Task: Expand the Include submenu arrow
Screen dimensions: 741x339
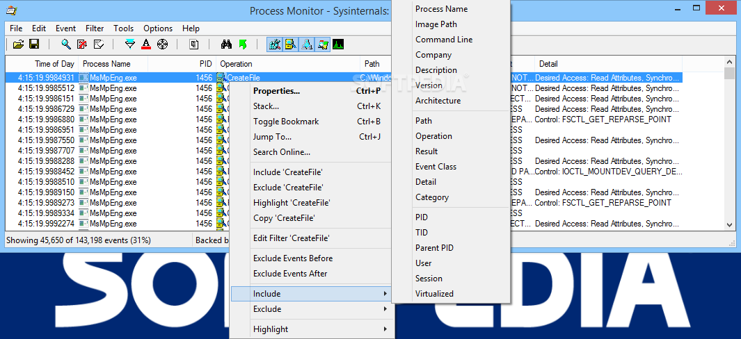Action: coord(385,294)
